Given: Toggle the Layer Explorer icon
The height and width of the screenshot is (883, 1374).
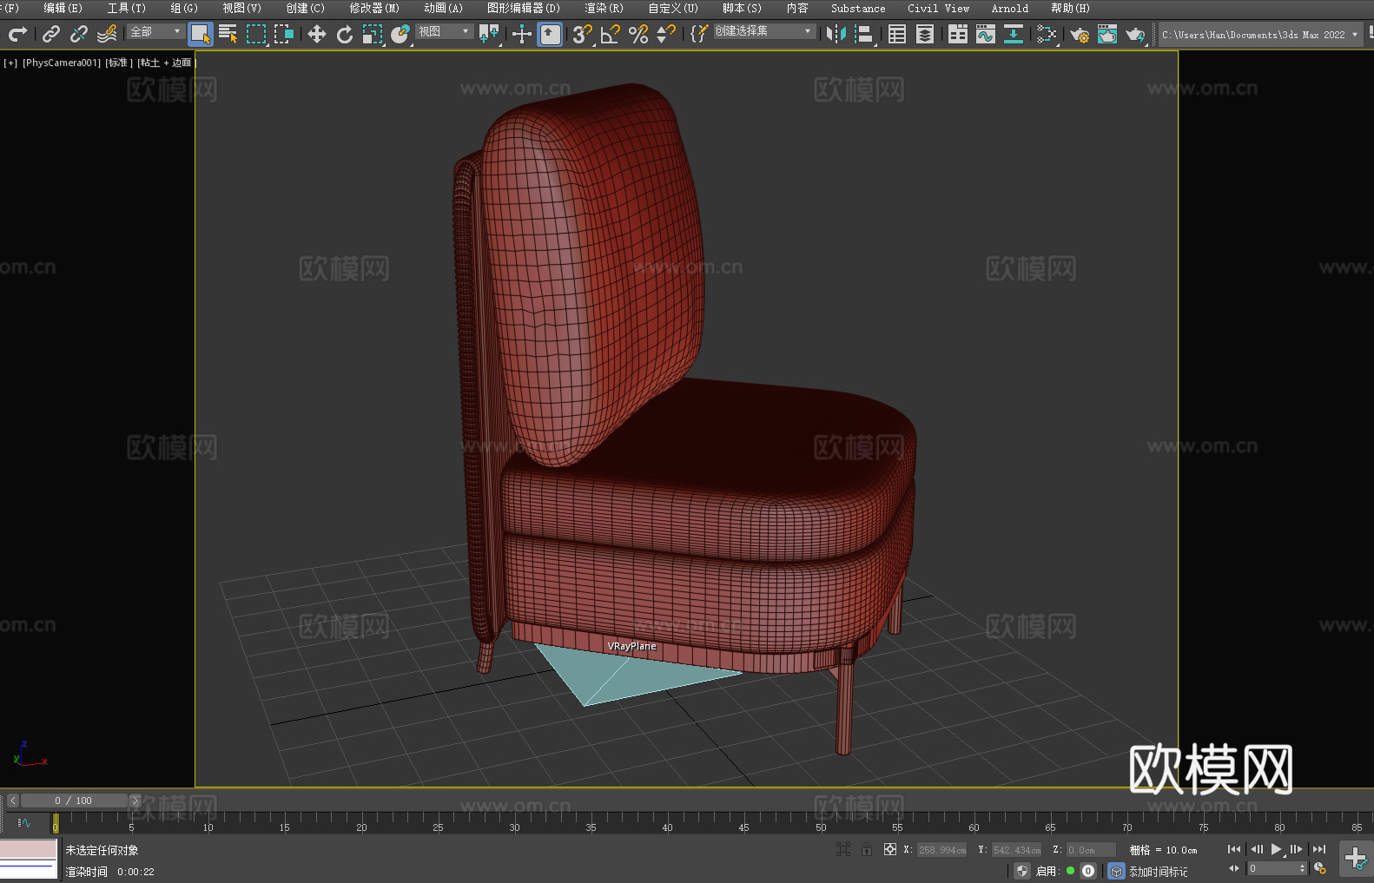Looking at the screenshot, I should tap(925, 34).
